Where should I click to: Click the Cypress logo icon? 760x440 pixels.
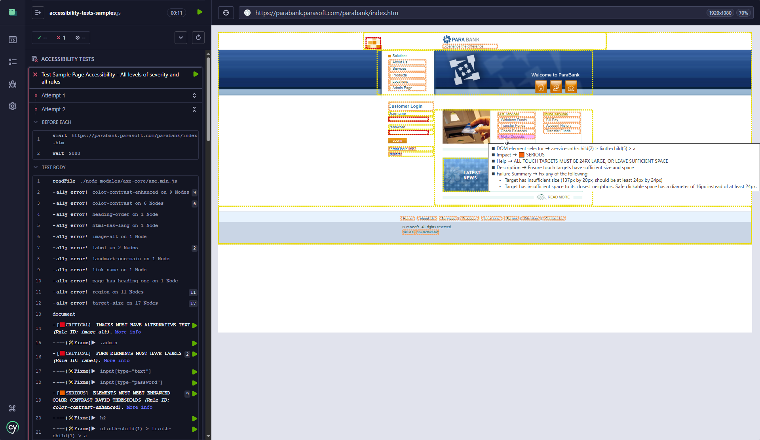tap(12, 428)
